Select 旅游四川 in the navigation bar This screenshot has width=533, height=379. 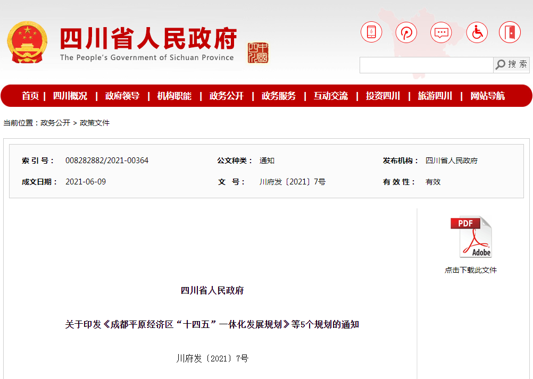433,96
